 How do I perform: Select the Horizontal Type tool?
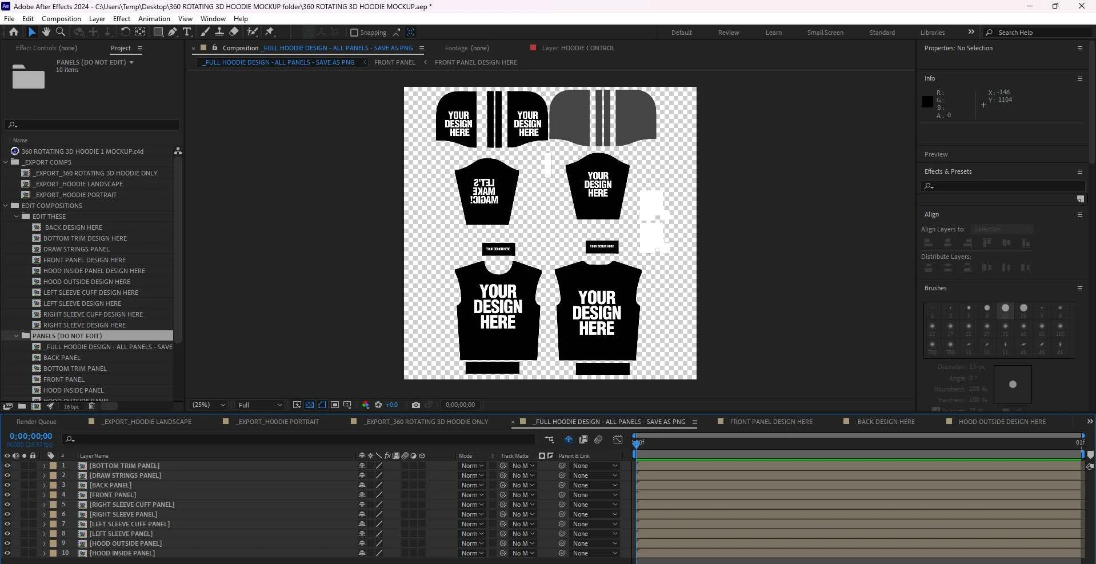[187, 32]
